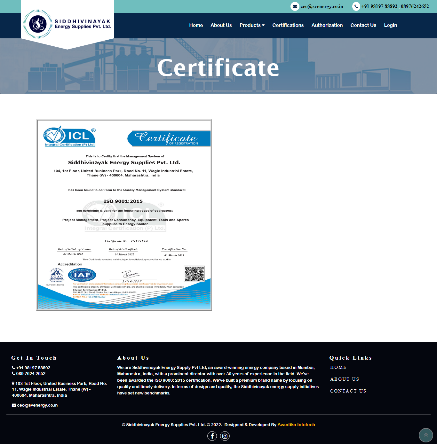The image size is (437, 444).
Task: Select Contact Us in top navigation
Action: 363,25
